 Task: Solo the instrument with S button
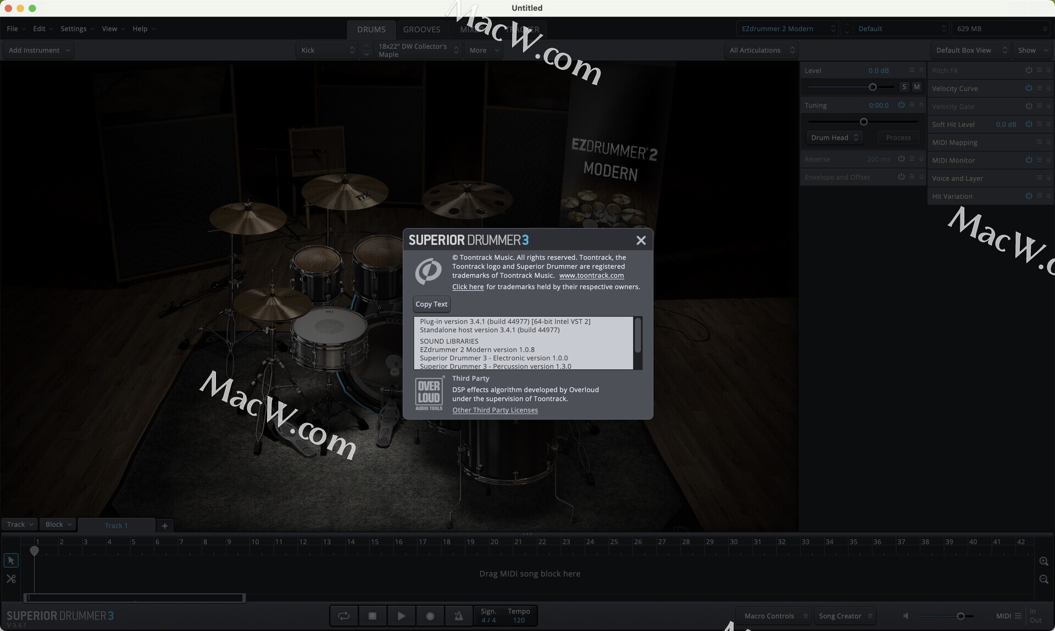tap(904, 87)
